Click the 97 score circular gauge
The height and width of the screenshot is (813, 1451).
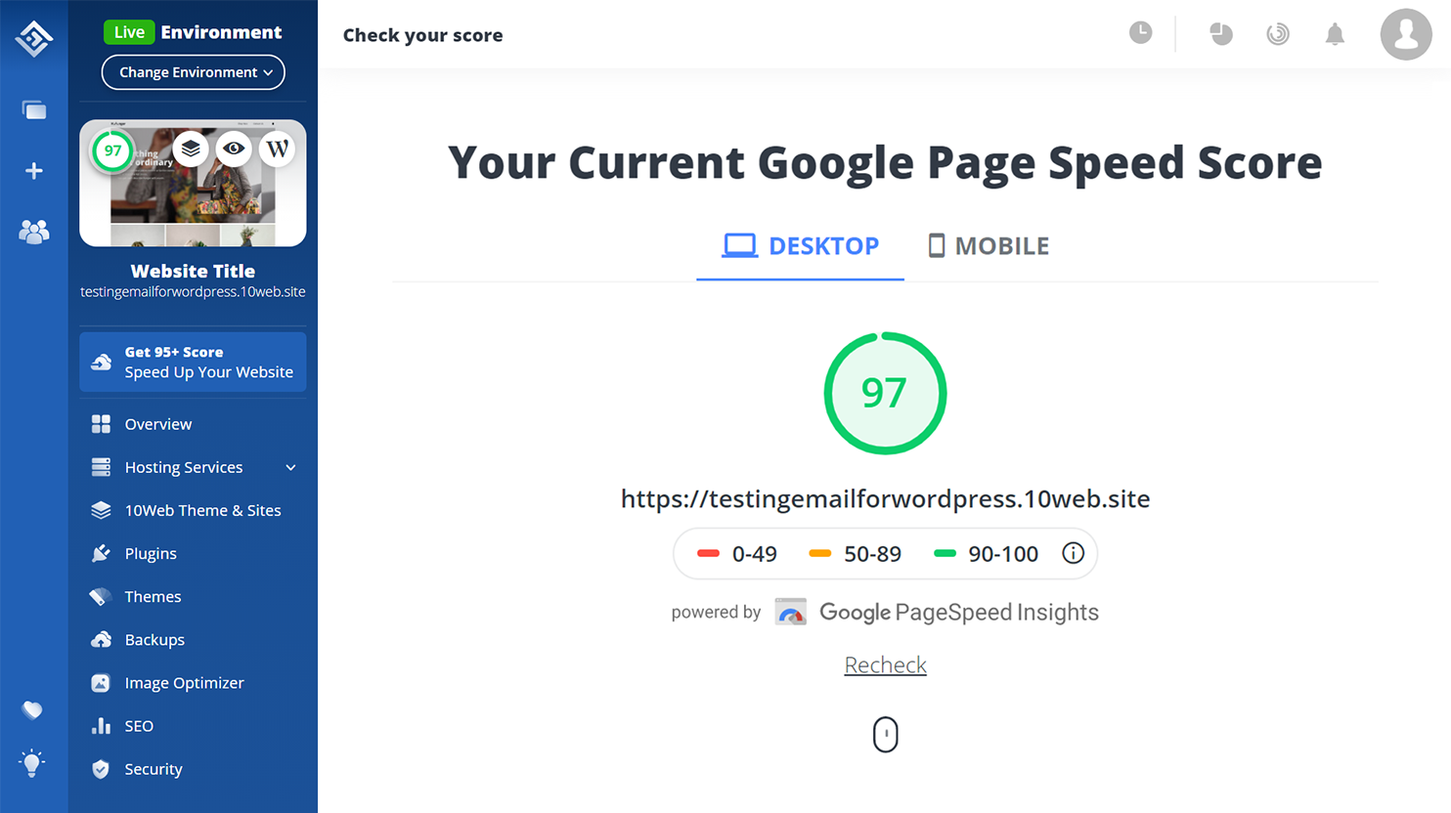885,393
